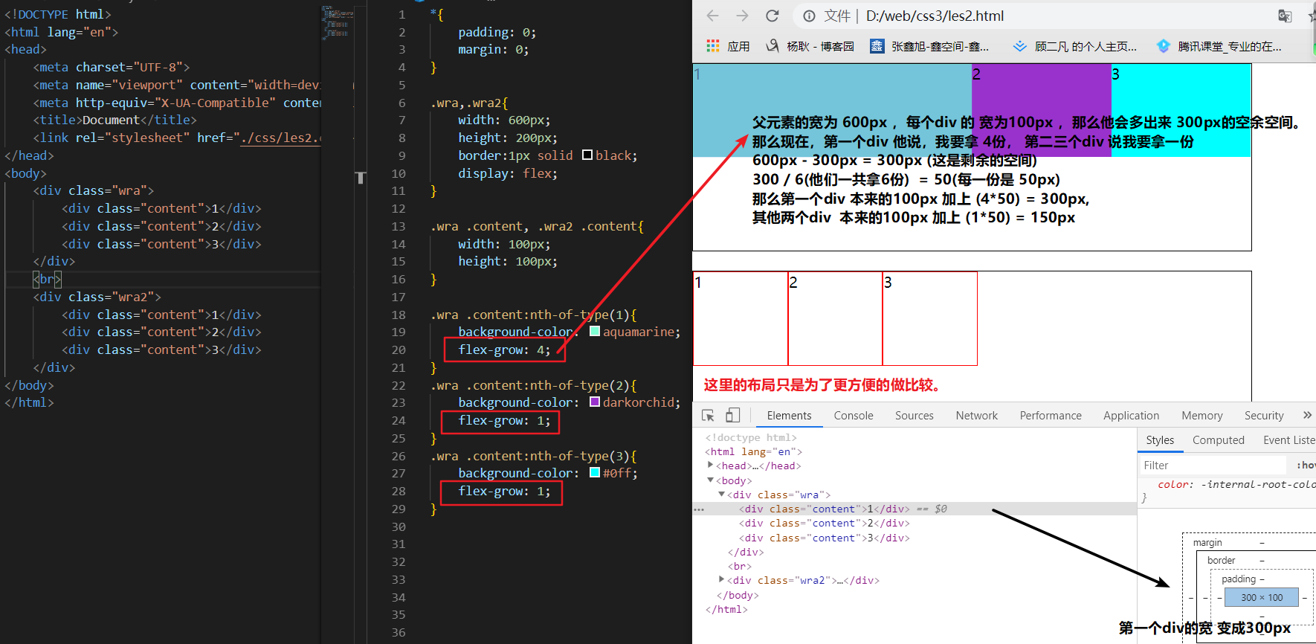Viewport: 1316px width, 644px height.
Task: Click the browser back arrow
Action: pos(712,16)
